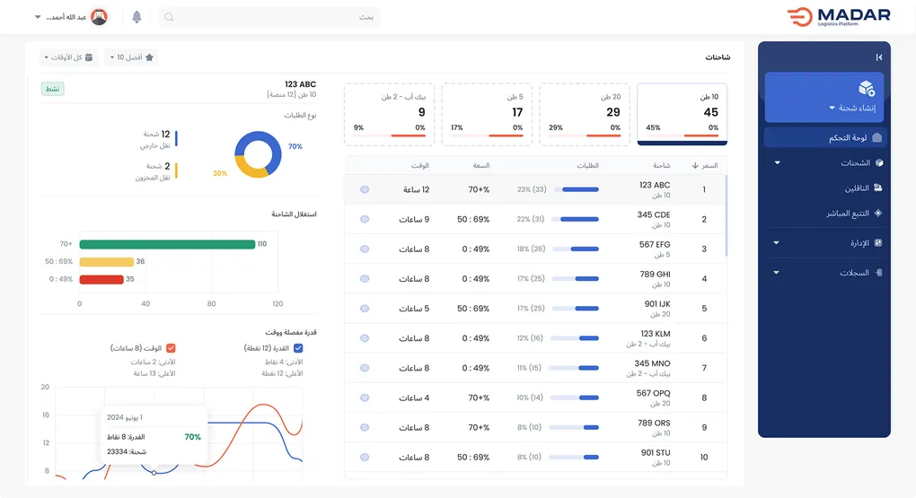This screenshot has height=498, width=916.
Task: Click the notification bell icon
Action: 137,17
